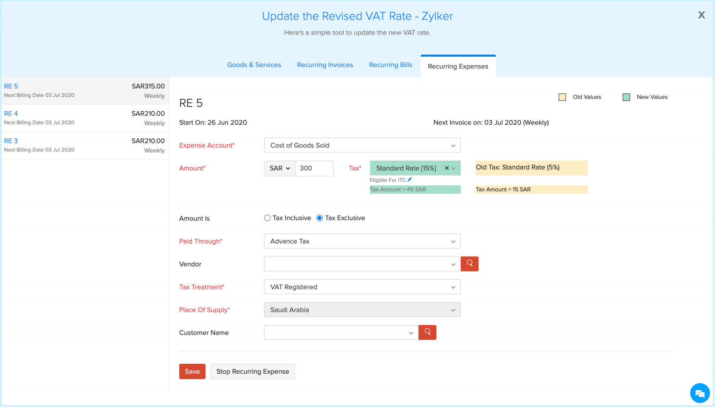Image resolution: width=715 pixels, height=408 pixels.
Task: Expand the SAR currency selector
Action: click(x=280, y=169)
